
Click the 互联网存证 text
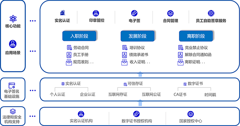118,94
